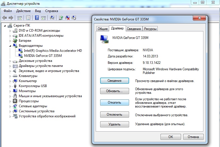The height and width of the screenshot is (147, 220).
Task: Click the Видеоадаптеры category icon
Action: (15, 46)
